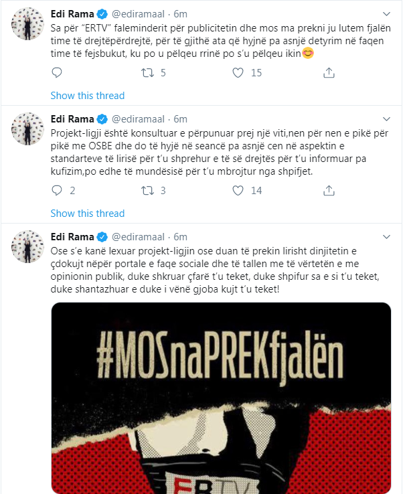View Edi Rama's avatar on third tweet
The image size is (405, 494).
pyautogui.click(x=27, y=249)
